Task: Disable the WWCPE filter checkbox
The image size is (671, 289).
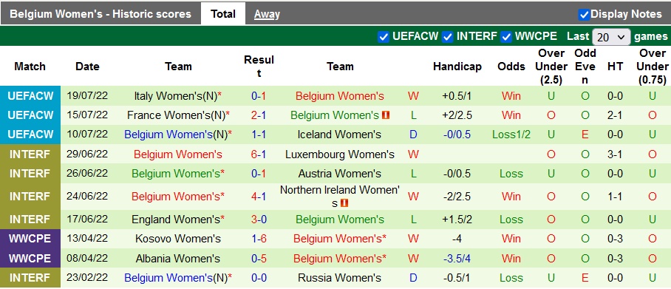Action: pos(506,37)
